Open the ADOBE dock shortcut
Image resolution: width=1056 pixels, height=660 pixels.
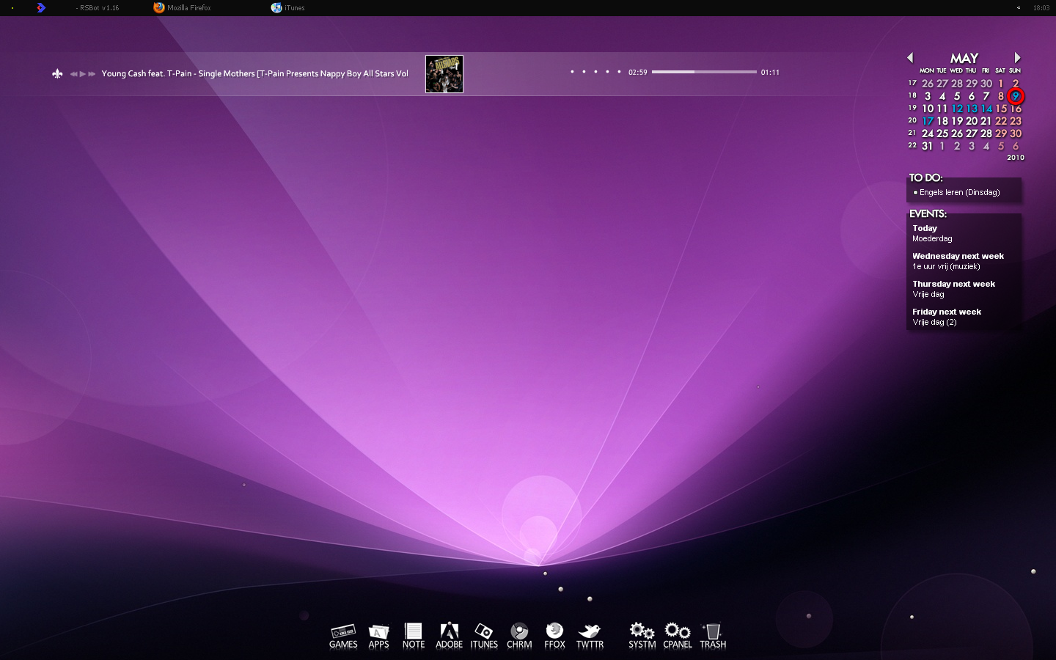(449, 636)
